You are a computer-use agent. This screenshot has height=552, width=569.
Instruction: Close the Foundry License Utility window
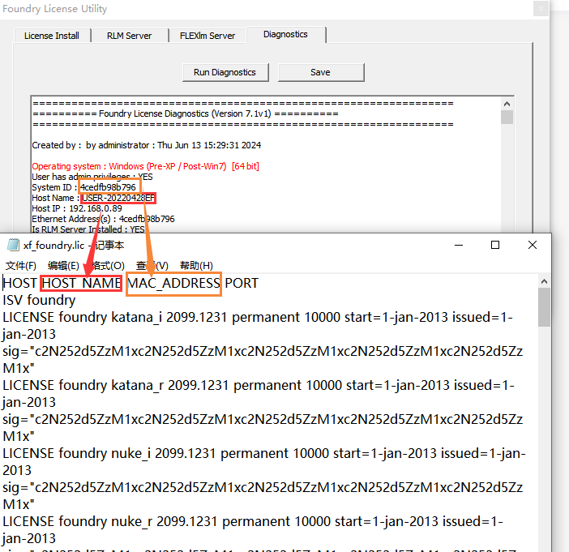(x=540, y=8)
